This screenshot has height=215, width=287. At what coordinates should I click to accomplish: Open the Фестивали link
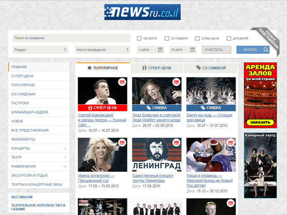[22, 197]
